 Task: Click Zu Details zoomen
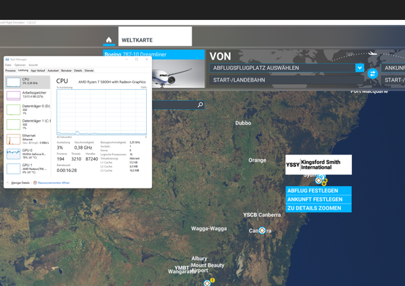click(x=318, y=208)
